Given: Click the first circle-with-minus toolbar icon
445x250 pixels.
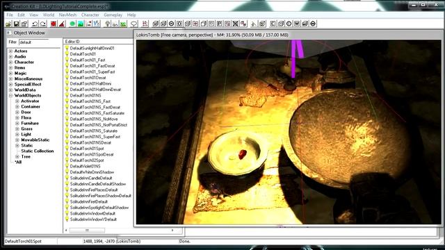Looking at the screenshot, I should pos(171,24).
